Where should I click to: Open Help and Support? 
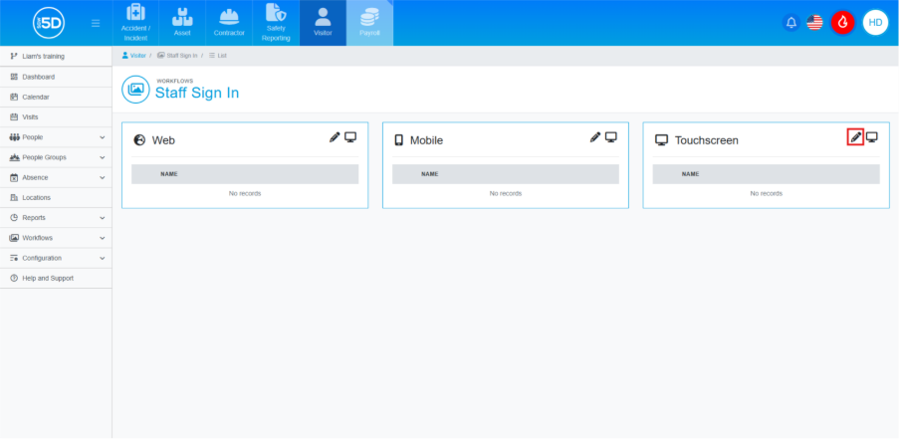pyautogui.click(x=47, y=278)
